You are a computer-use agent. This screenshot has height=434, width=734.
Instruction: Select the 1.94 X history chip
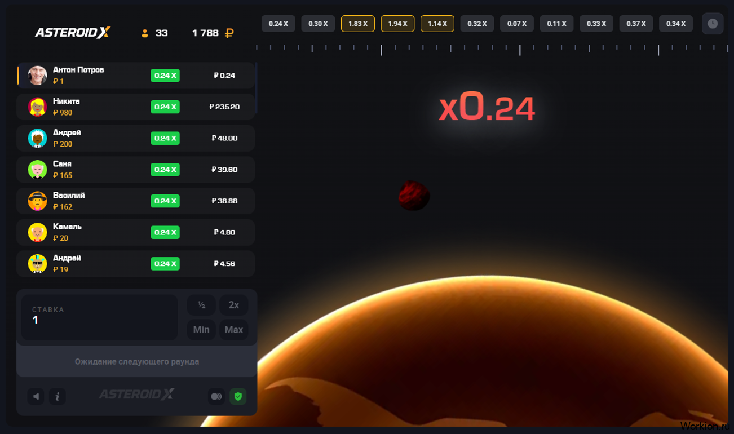coord(397,24)
